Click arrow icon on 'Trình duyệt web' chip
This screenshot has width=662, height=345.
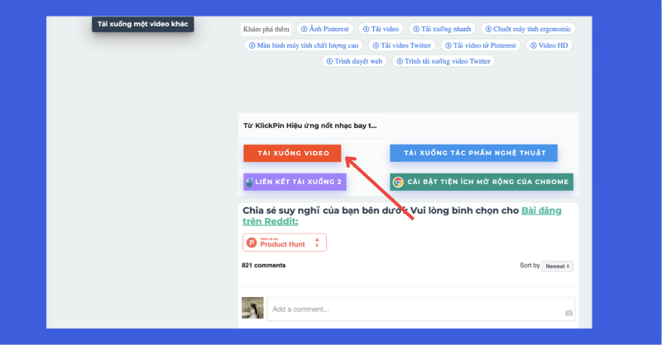point(329,62)
